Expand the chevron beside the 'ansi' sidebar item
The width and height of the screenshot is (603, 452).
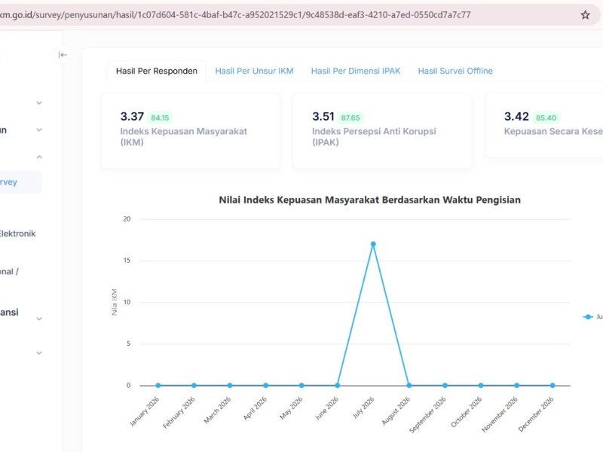(39, 319)
